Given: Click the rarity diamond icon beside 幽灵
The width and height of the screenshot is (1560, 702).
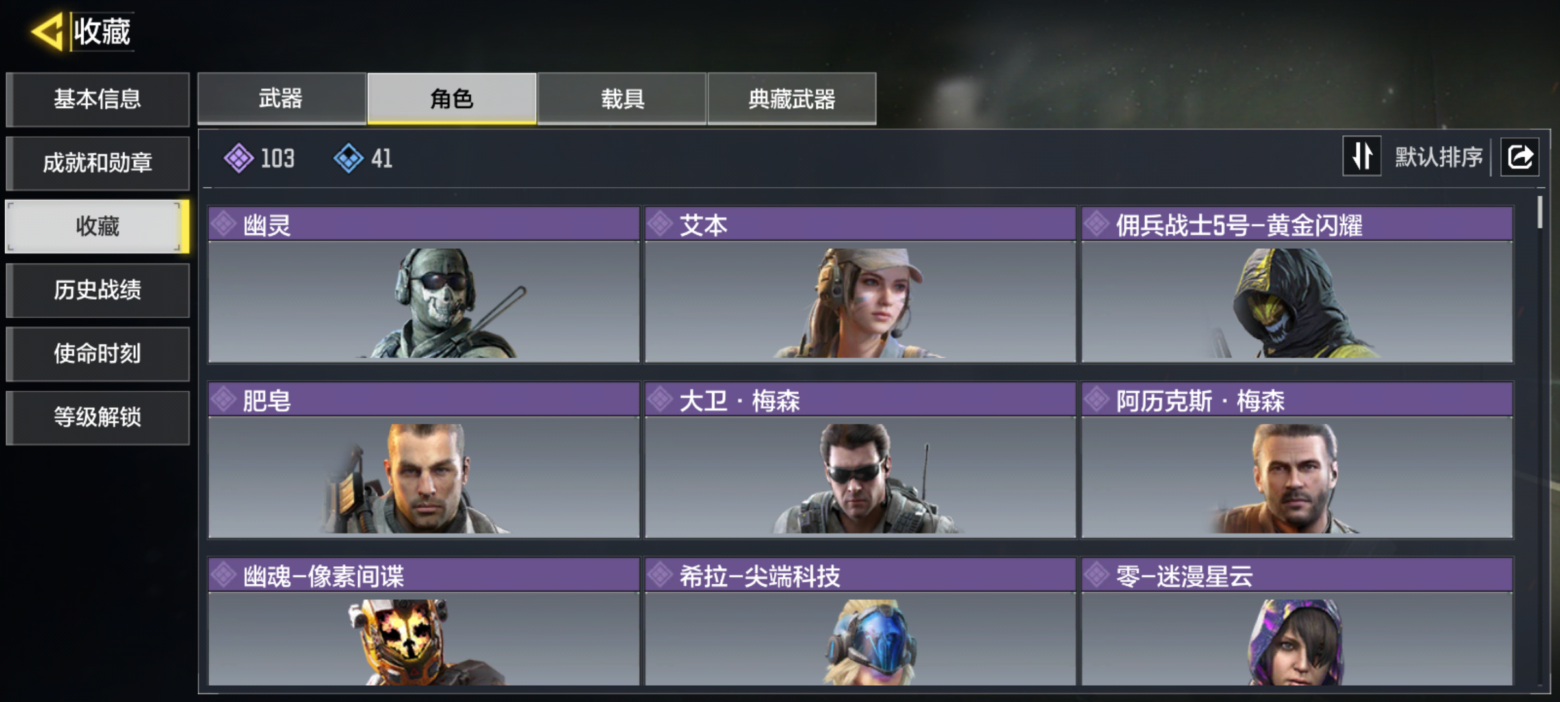Looking at the screenshot, I should point(224,224).
